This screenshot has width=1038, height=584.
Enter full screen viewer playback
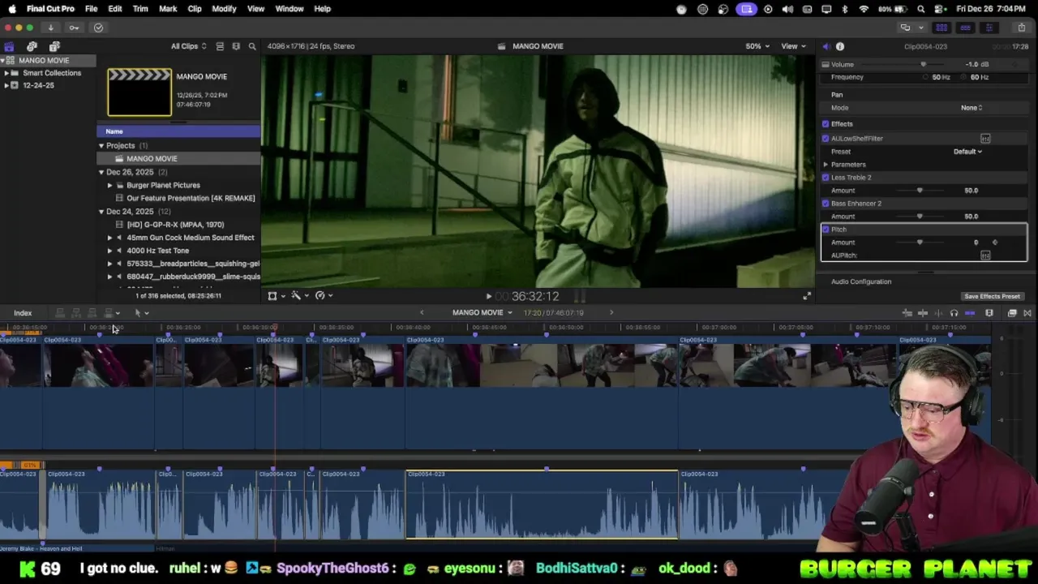[806, 297]
